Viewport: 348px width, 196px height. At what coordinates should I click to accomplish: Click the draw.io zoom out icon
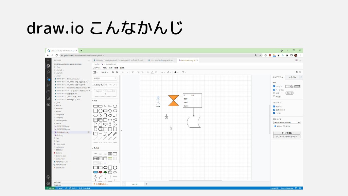click(117, 72)
